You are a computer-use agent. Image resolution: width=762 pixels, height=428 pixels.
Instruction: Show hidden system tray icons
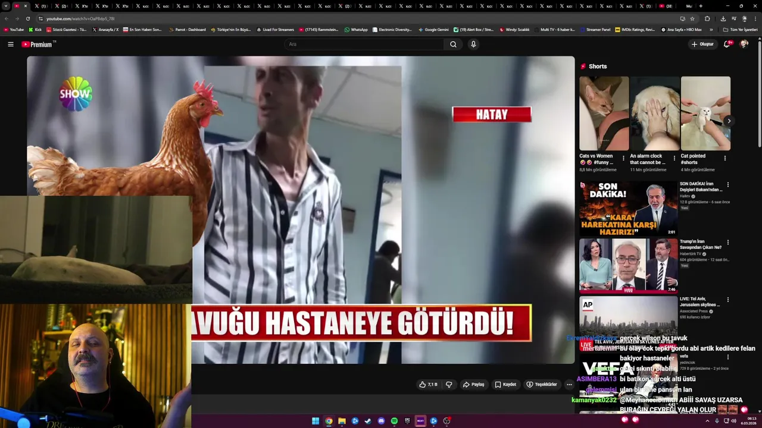(x=708, y=421)
